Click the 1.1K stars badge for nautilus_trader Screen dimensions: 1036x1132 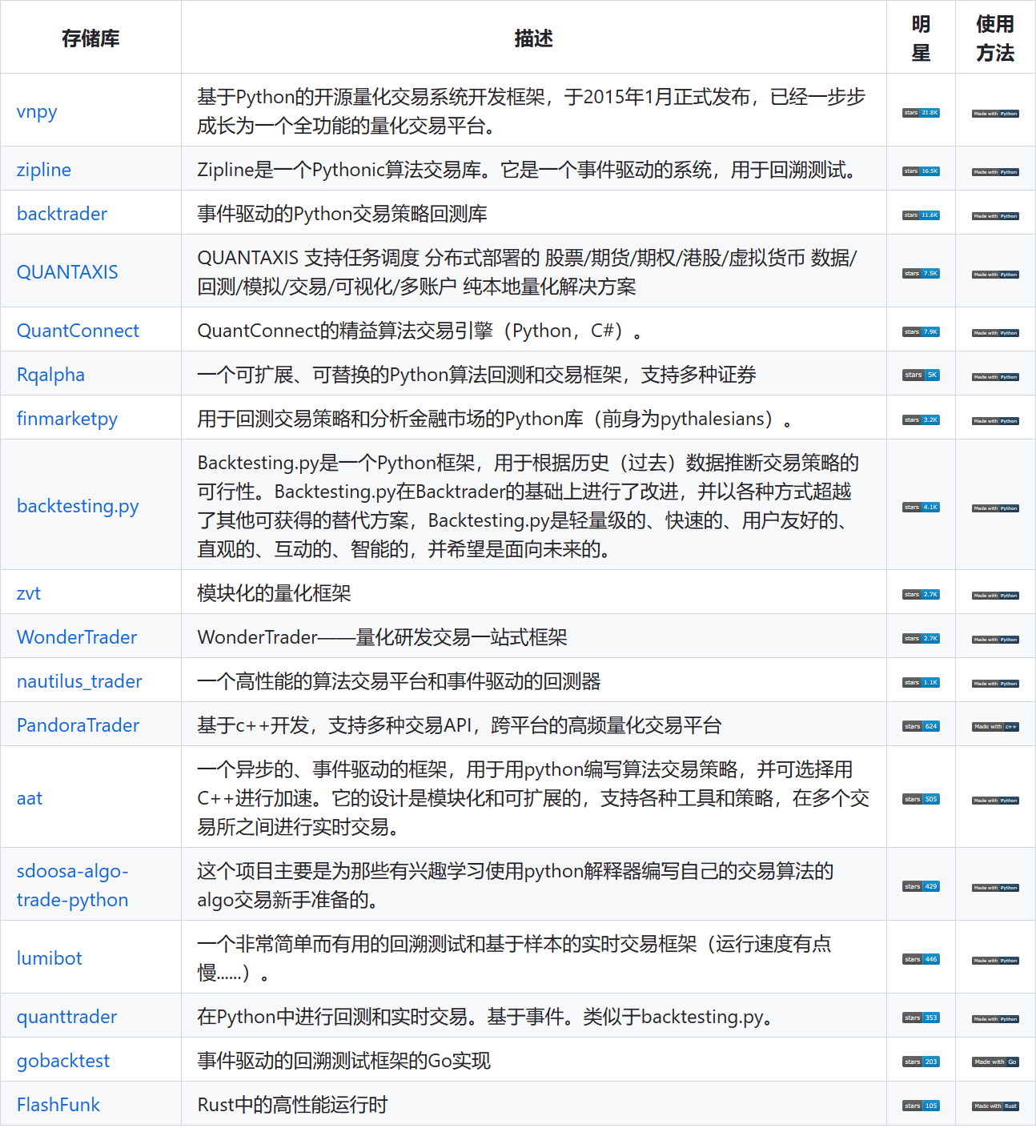coord(921,683)
